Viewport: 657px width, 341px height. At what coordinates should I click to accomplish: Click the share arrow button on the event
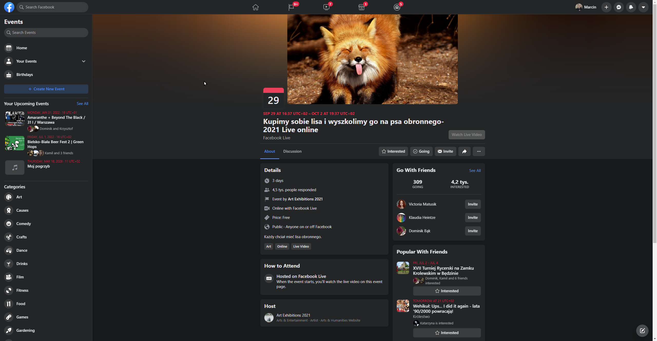(x=464, y=151)
